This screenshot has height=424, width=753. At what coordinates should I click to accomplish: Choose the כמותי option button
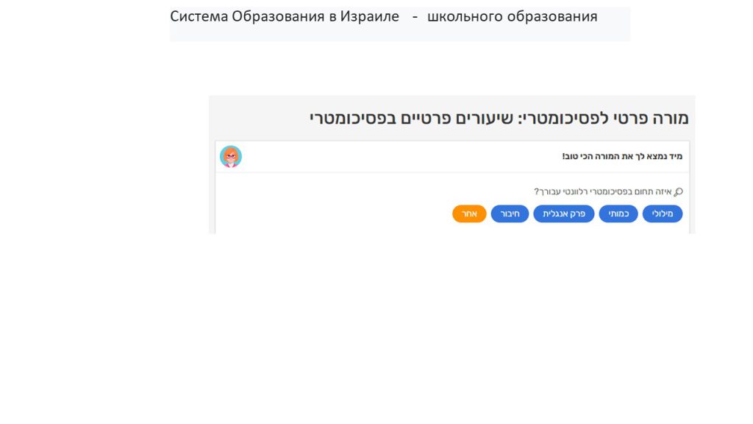coord(618,214)
